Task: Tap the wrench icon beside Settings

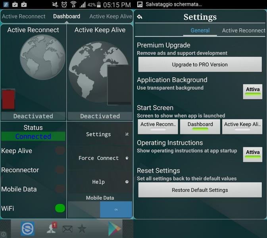Action: (127, 134)
